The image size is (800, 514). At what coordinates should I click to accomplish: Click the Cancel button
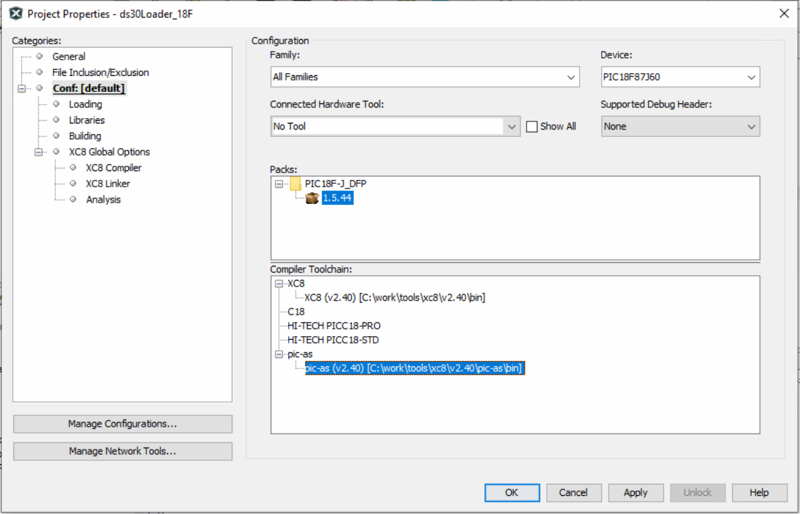pos(574,493)
